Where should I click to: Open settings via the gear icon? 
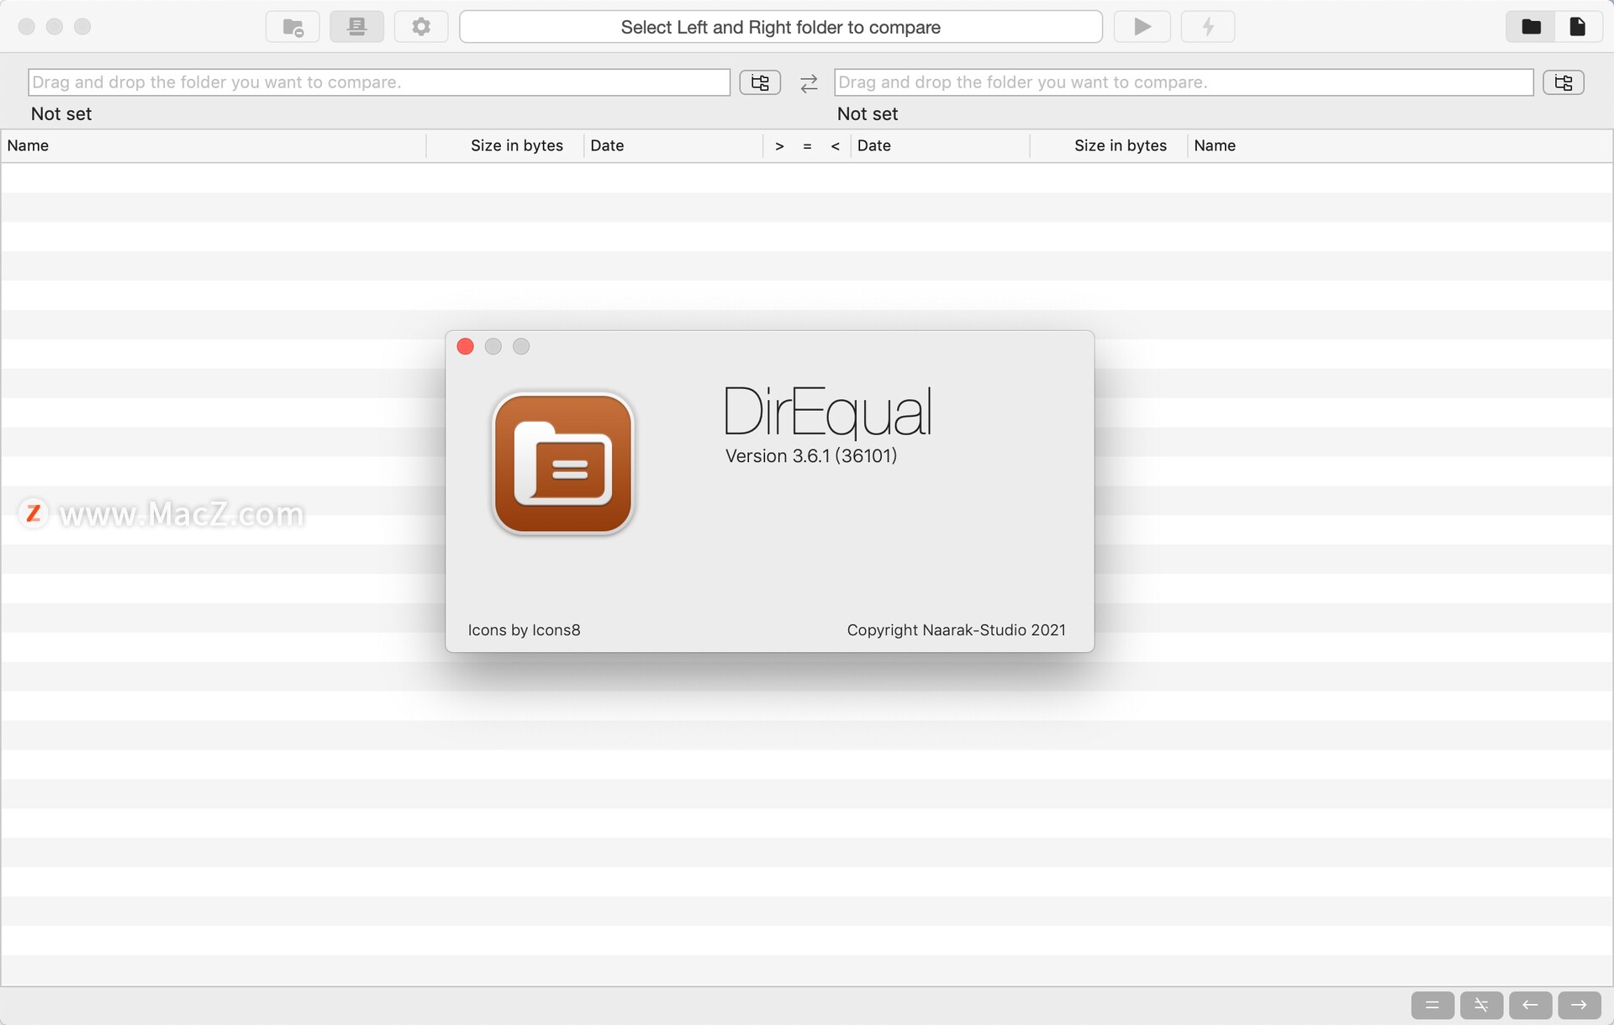421,27
